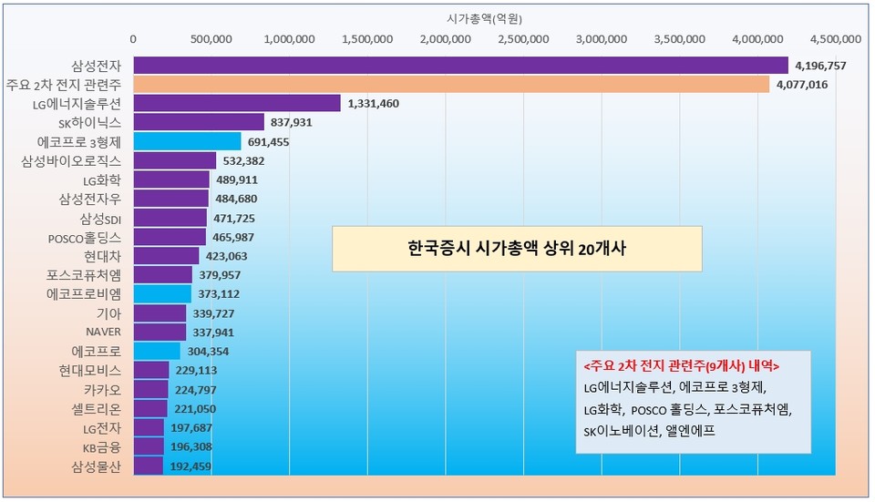Click the category label 삼성바이오로직스

tap(71, 161)
